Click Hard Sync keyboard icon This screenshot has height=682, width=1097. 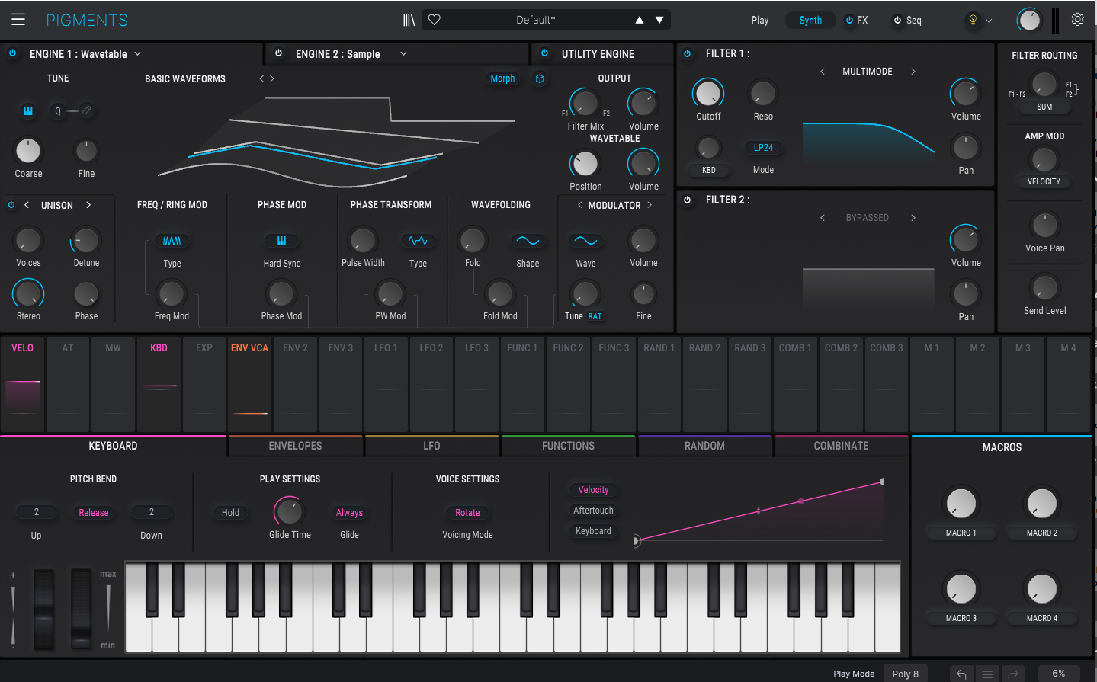tap(281, 241)
